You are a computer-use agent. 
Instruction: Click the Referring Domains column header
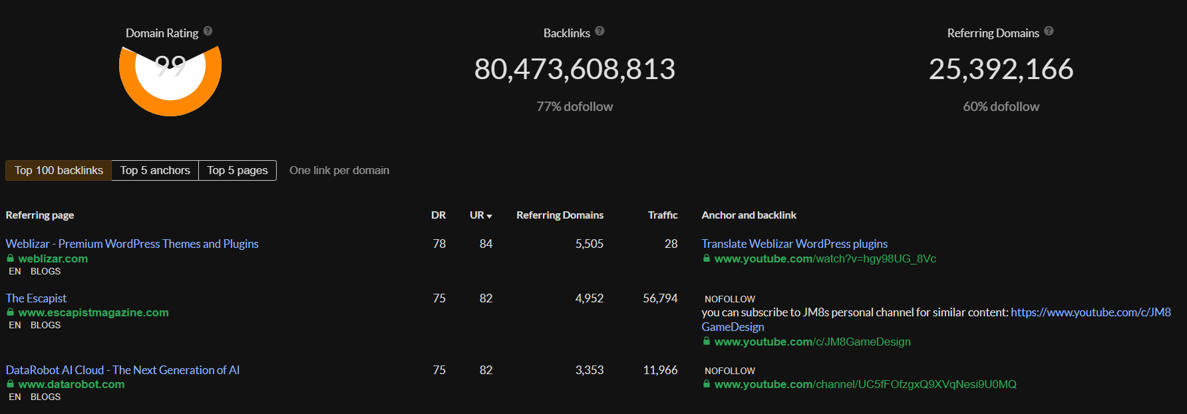560,215
